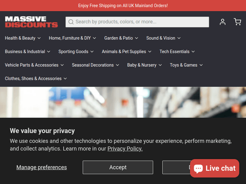246x184 pixels.
Task: Click Manage preferences link
Action: pyautogui.click(x=42, y=167)
